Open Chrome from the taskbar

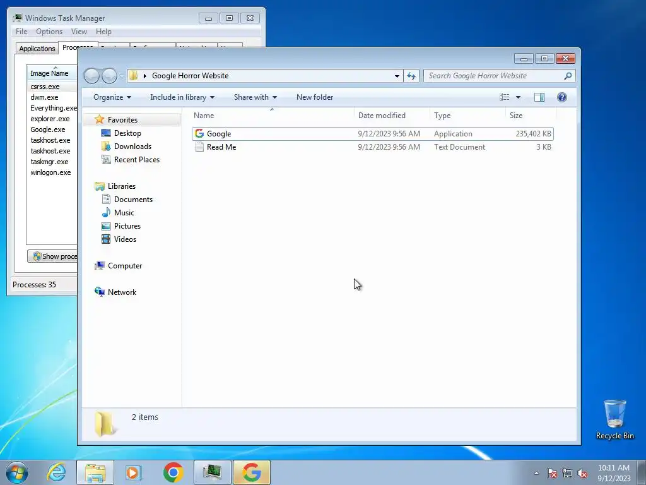[173, 472]
